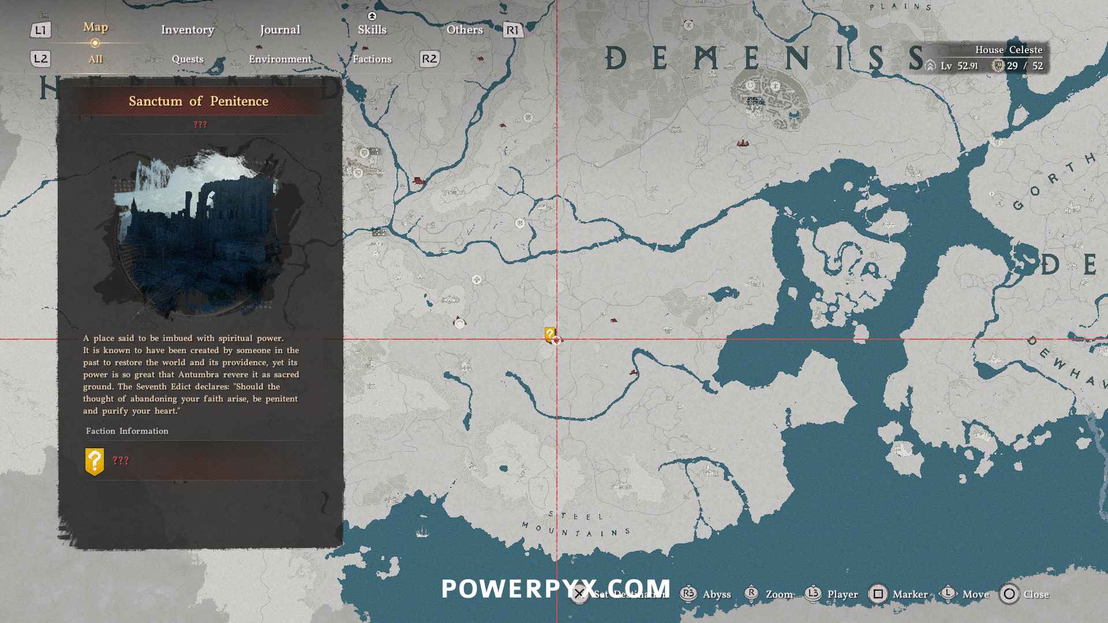Viewport: 1108px width, 623px height.
Task: Click the L3 Player button icon
Action: tap(813, 594)
